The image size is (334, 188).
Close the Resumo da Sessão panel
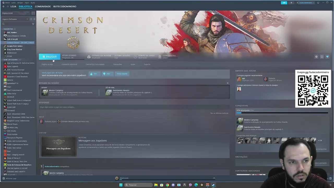coord(228,83)
